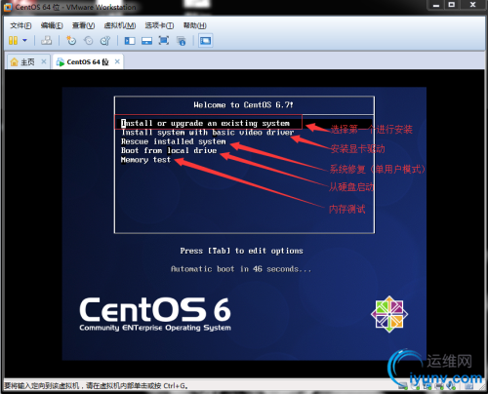Pick 'Rescue installed system' boot entry
Image resolution: width=488 pixels, height=394 pixels.
pos(173,141)
